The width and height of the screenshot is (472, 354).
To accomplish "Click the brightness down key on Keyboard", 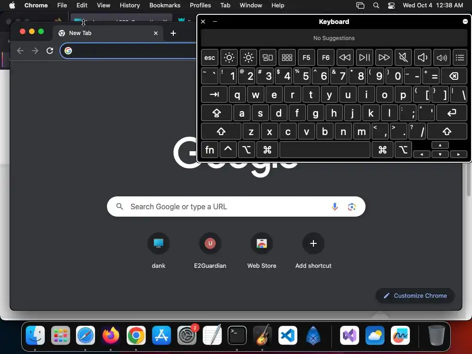I will coord(229,58).
